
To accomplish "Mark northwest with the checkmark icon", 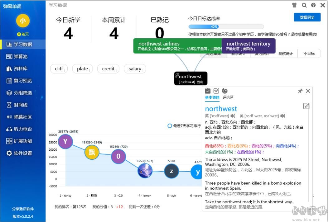I will pos(216,91).
